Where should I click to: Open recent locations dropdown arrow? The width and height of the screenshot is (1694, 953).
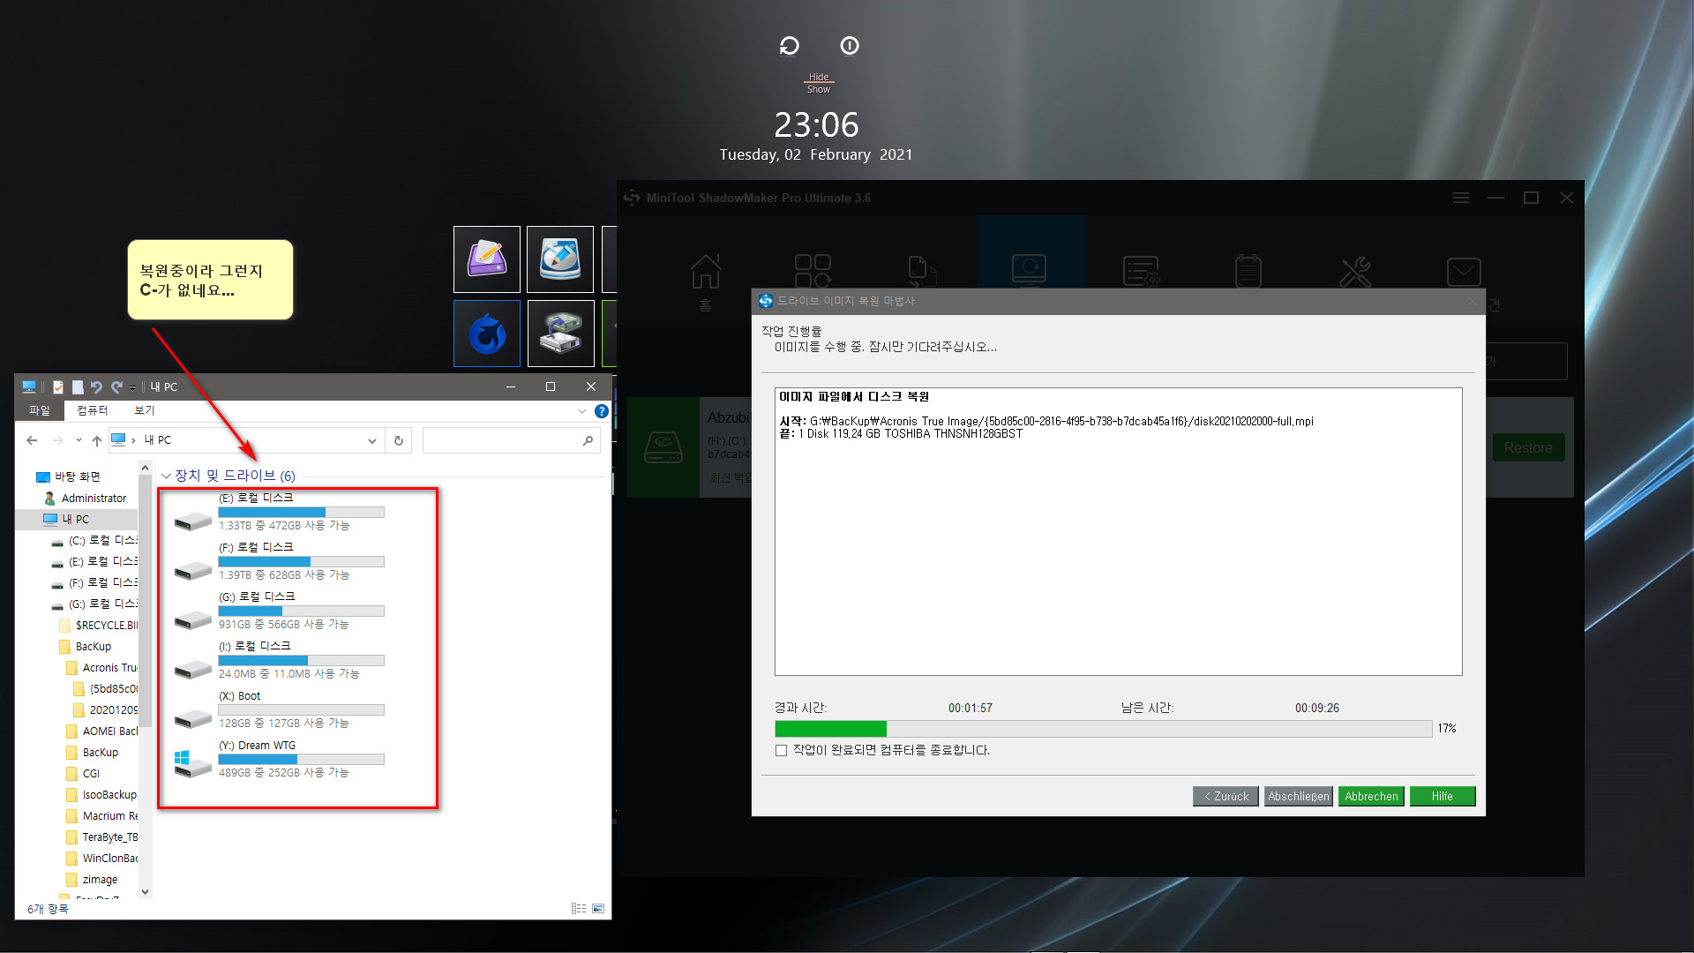click(x=79, y=440)
